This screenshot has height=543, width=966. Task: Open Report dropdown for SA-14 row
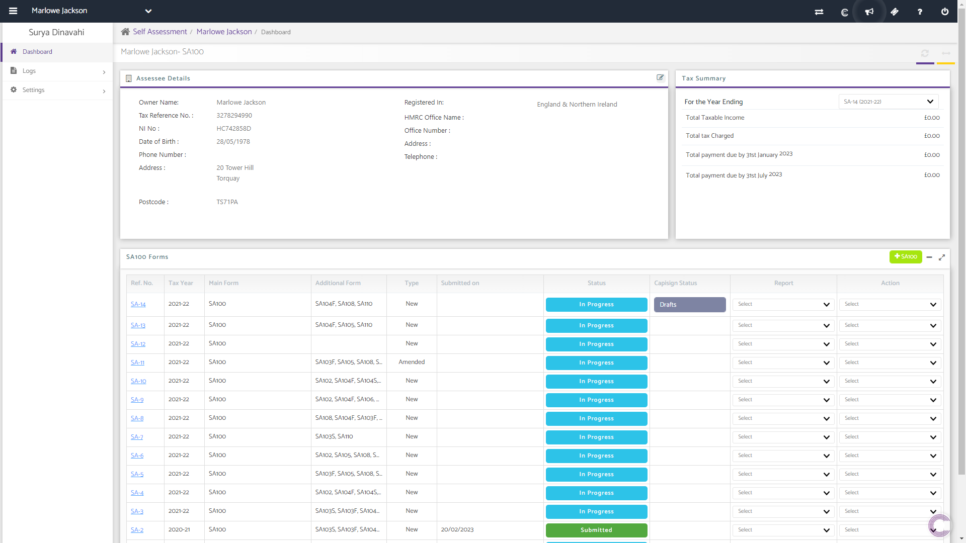point(783,304)
